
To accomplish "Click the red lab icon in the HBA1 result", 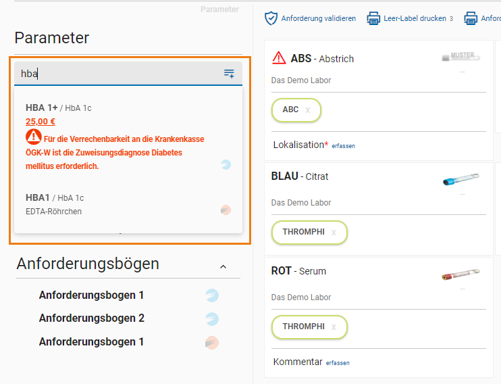I will point(226,210).
